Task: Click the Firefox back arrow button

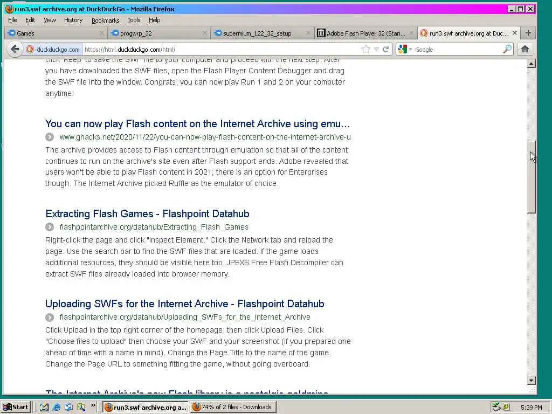Action: [15, 49]
